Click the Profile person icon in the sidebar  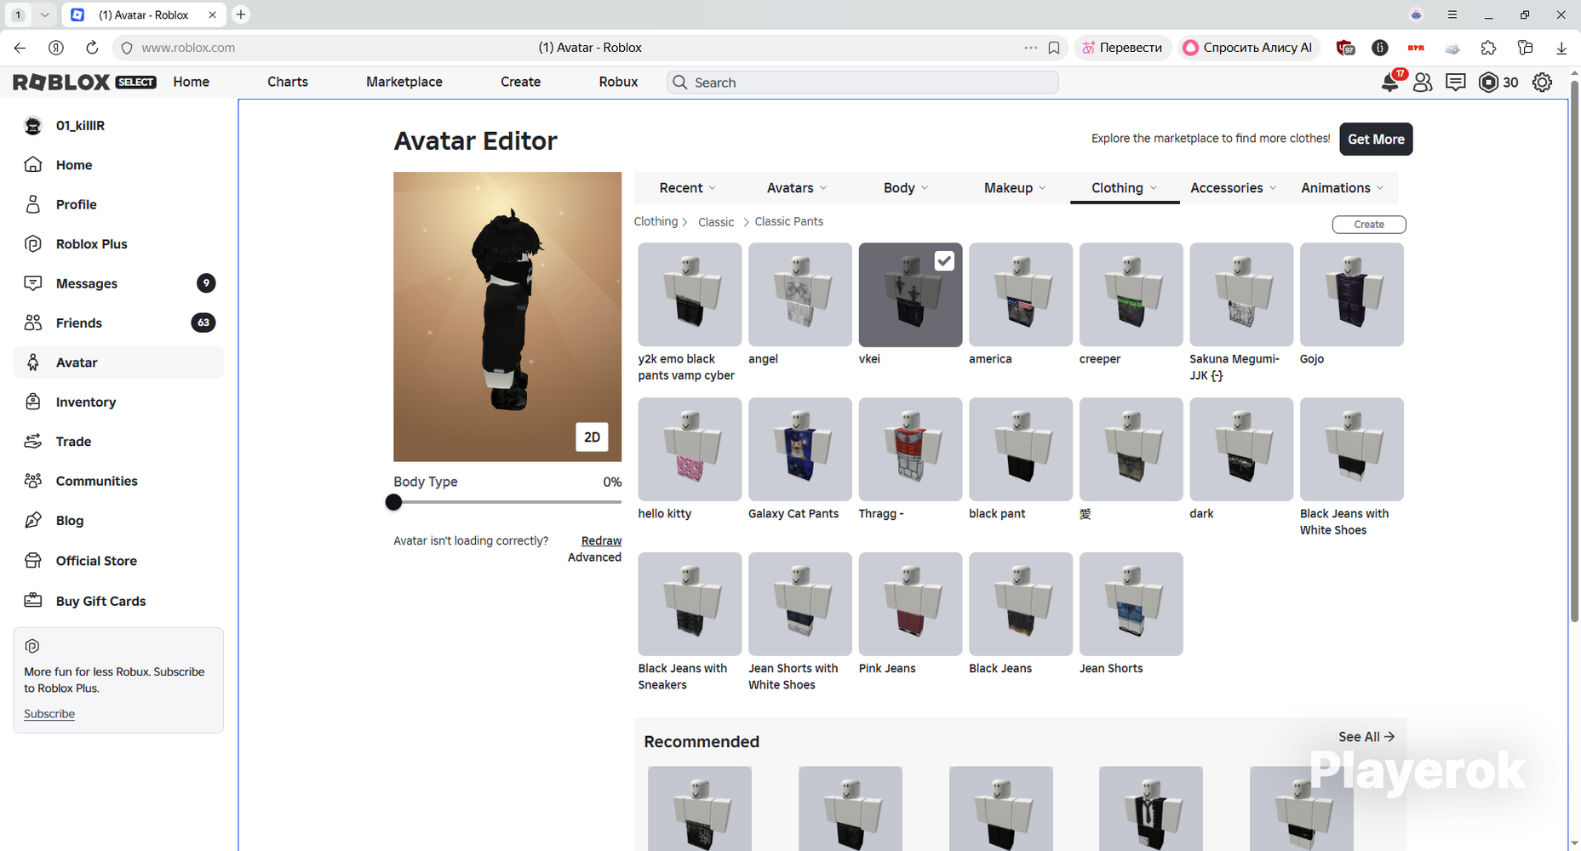pos(33,204)
